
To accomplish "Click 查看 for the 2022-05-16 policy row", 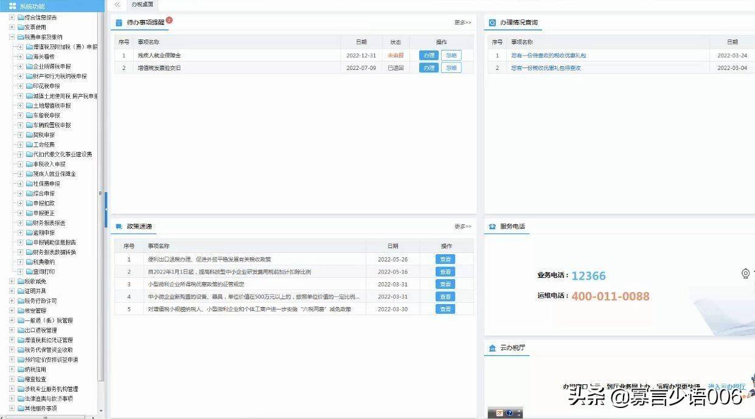I will pyautogui.click(x=445, y=272).
